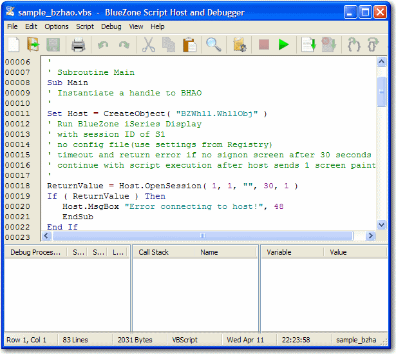Click the Name column header
The width and height of the screenshot is (396, 354).
(x=225, y=252)
